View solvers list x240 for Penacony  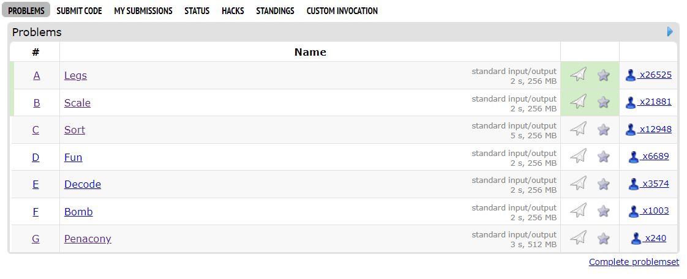pos(655,238)
